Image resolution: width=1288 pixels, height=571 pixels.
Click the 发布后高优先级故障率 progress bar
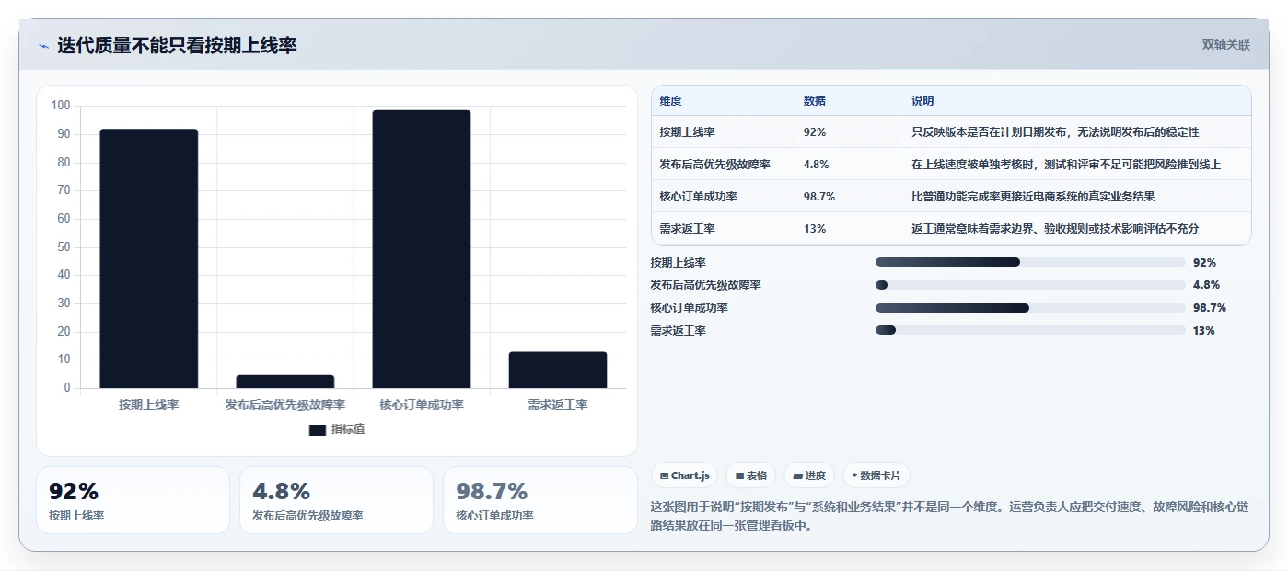[x=1030, y=285]
